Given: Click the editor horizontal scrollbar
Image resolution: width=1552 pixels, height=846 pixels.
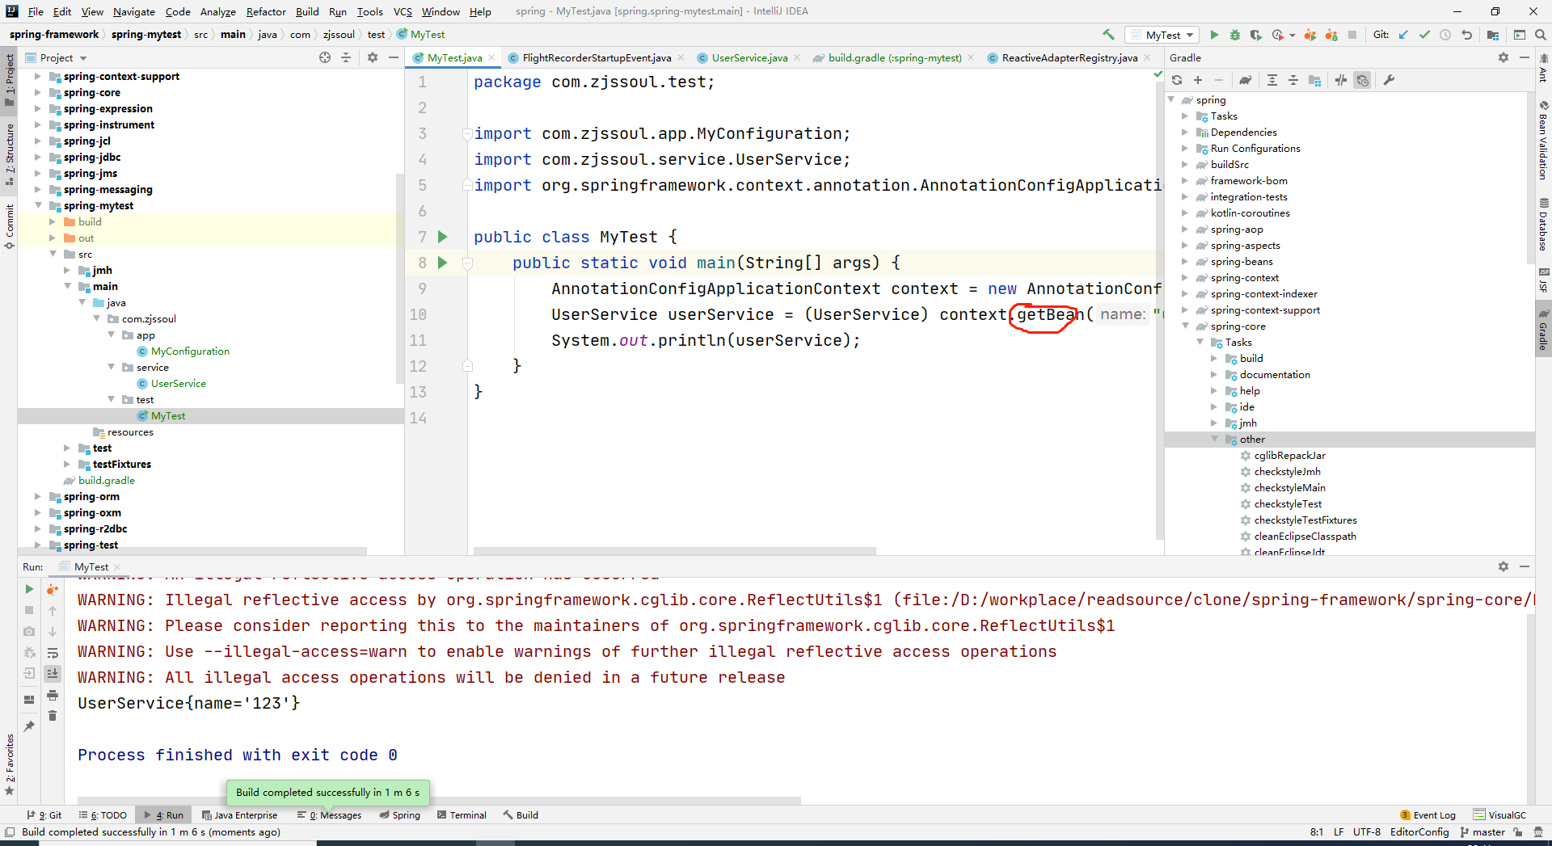Looking at the screenshot, I should pyautogui.click(x=674, y=551).
